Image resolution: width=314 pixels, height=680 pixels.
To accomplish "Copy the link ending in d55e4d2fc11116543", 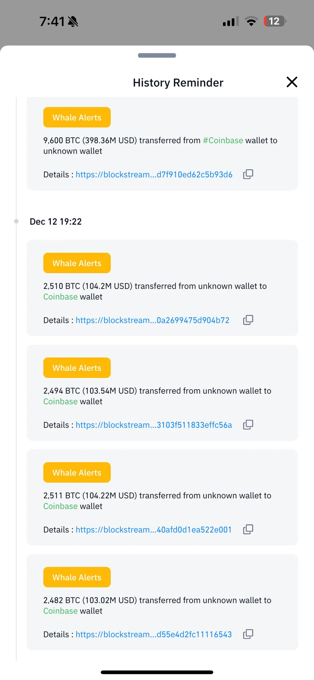I will pyautogui.click(x=248, y=634).
